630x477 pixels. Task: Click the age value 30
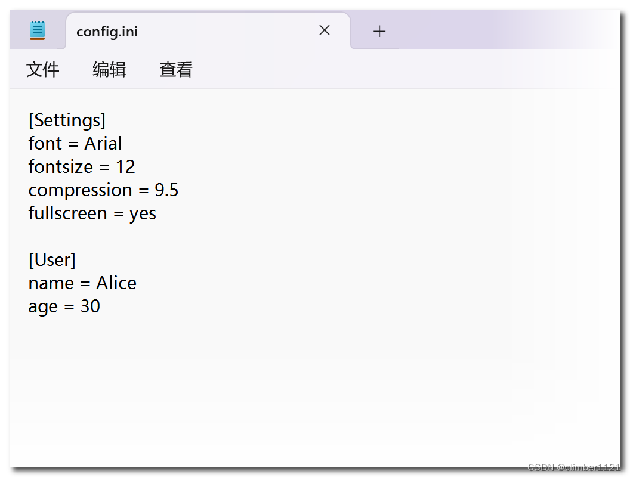coord(90,306)
